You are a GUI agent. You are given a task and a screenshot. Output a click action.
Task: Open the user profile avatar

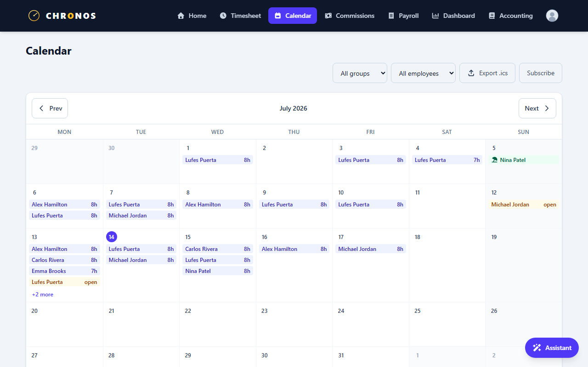552,16
